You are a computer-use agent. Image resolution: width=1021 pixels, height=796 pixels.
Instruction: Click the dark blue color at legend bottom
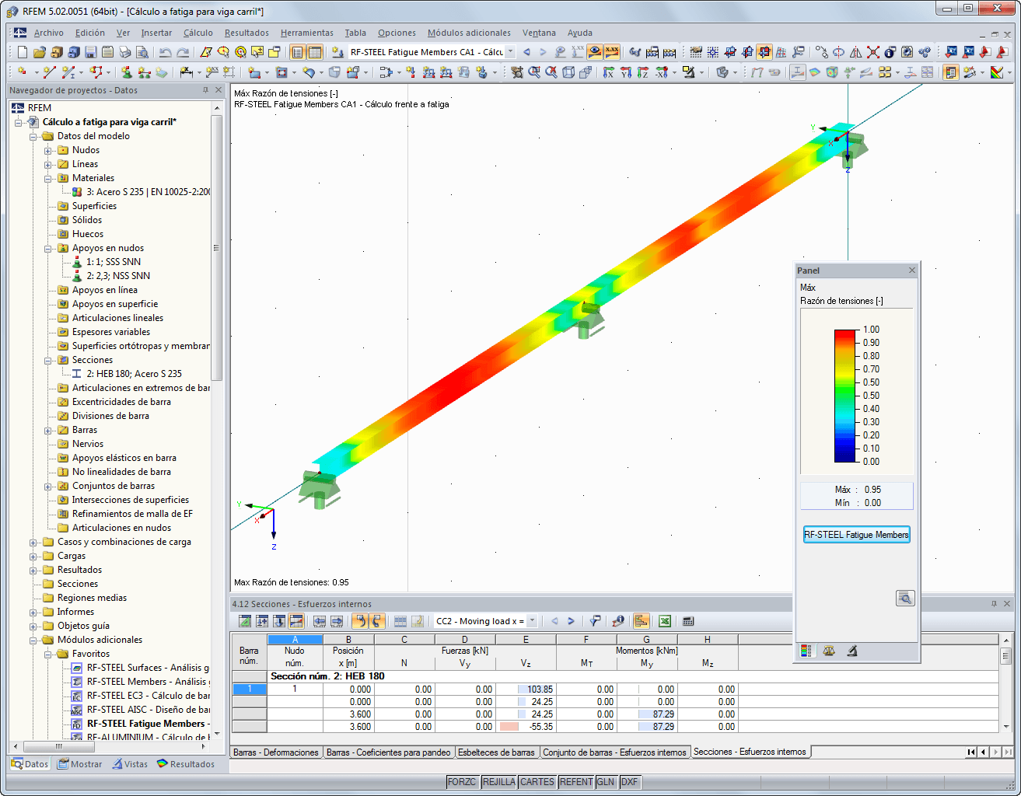(x=845, y=456)
